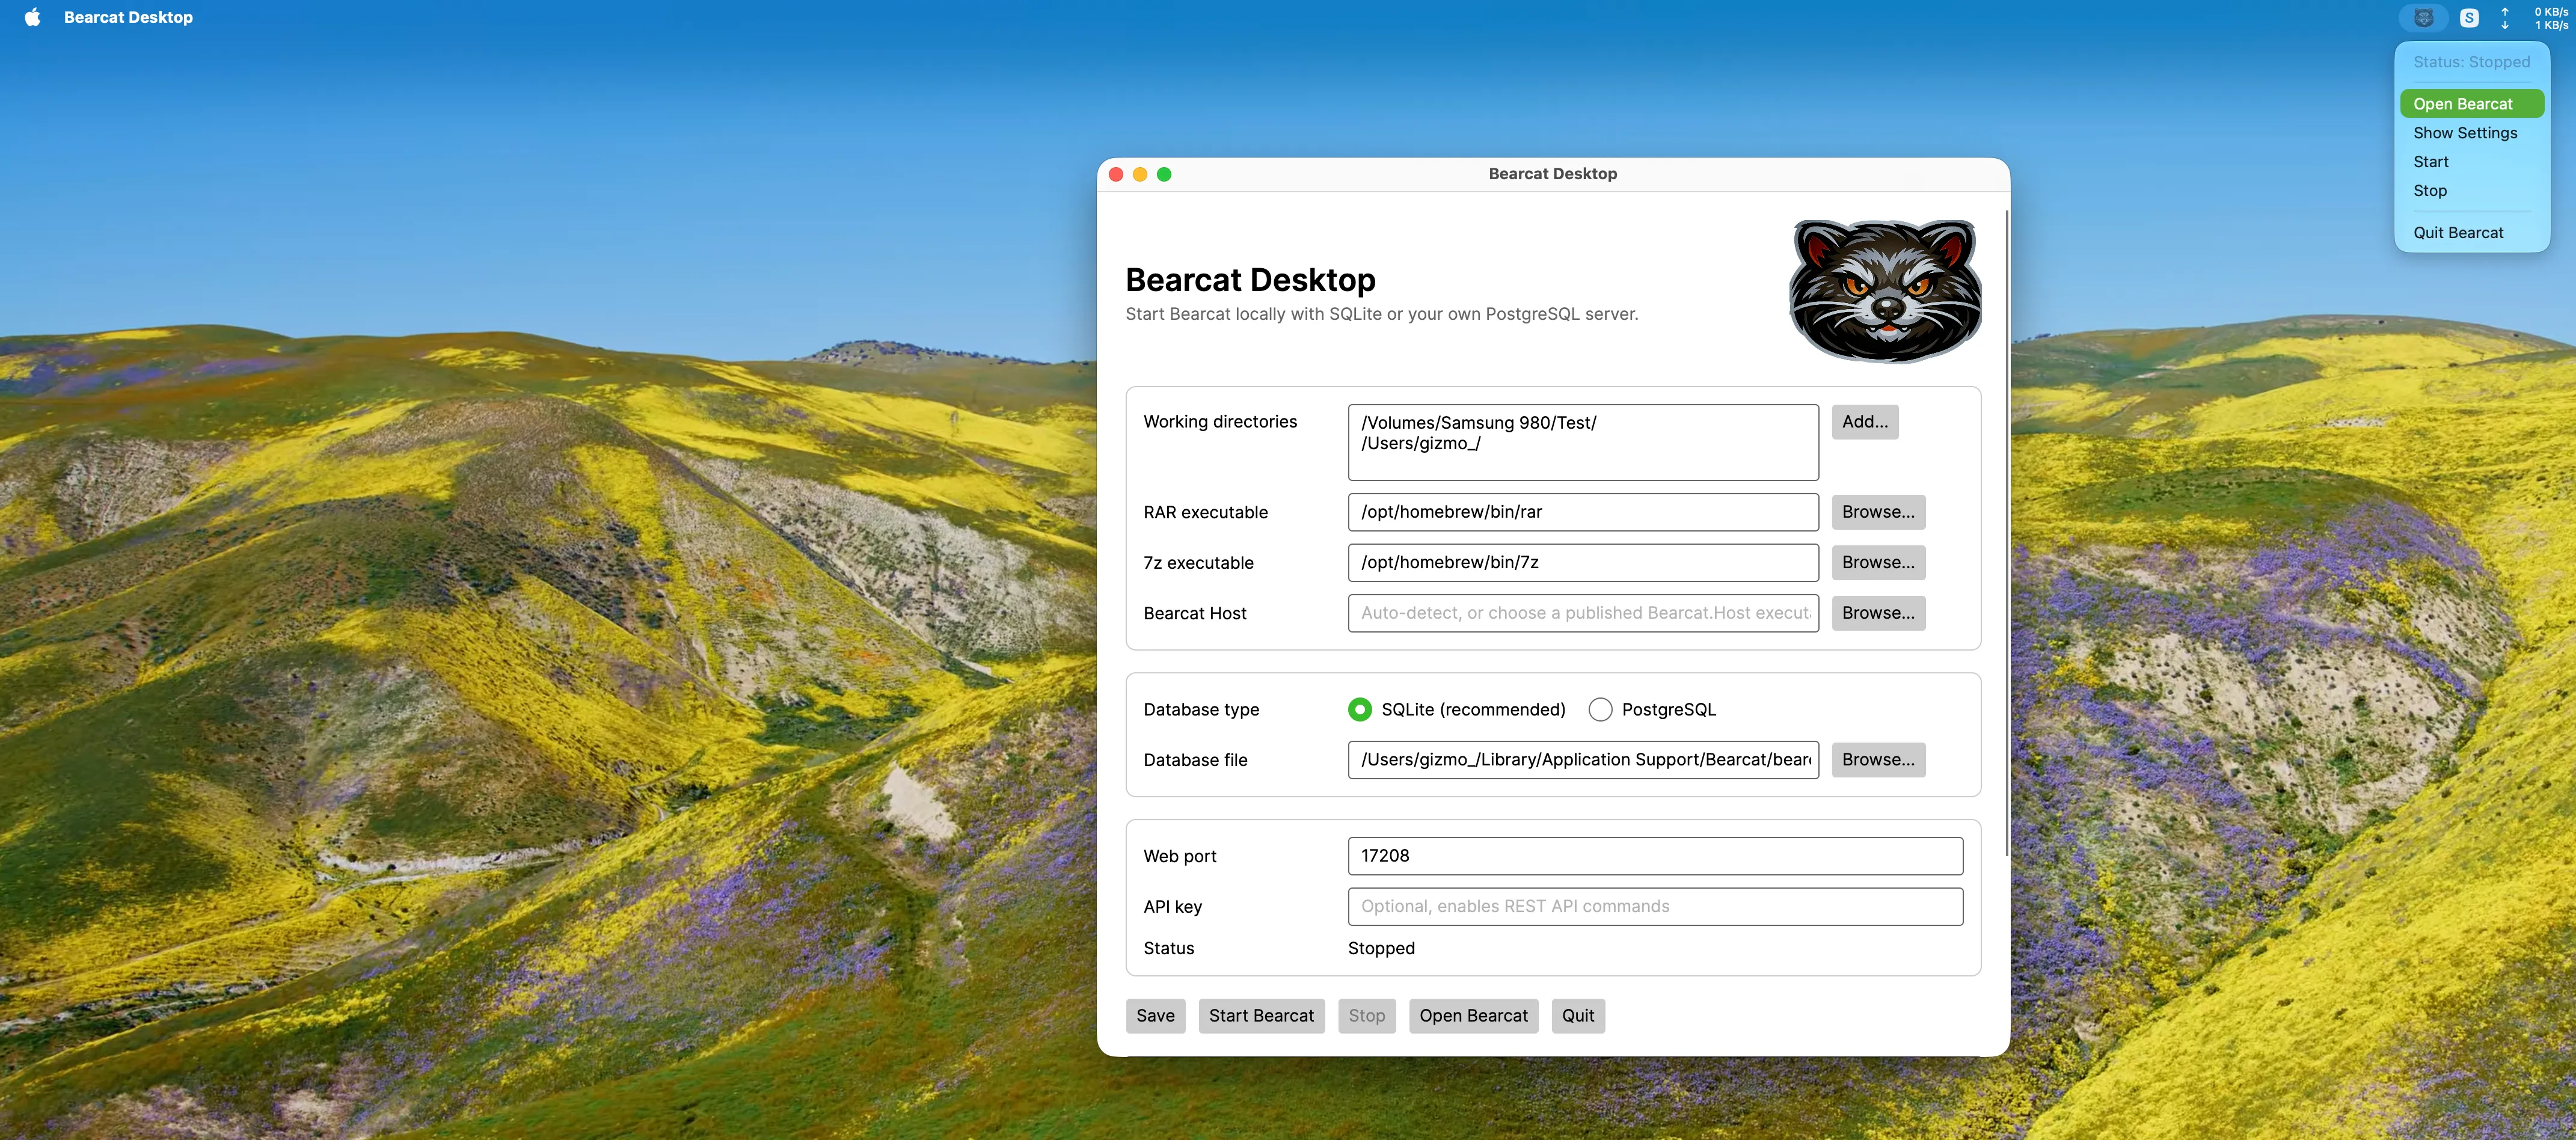Click the Bearcat raccoon mascot logo
The width and height of the screenshot is (2576, 1140).
coord(1884,290)
